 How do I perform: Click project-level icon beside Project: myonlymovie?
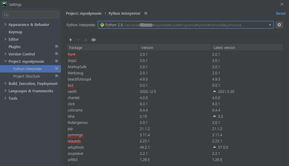57,61
